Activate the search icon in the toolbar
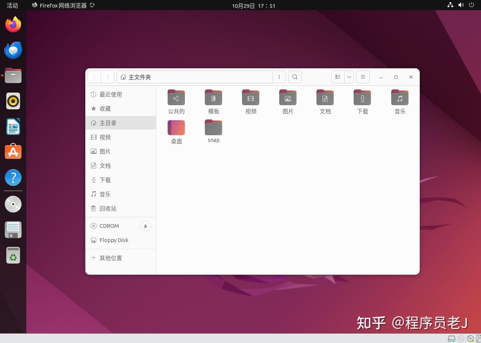This screenshot has height=343, width=481. click(x=295, y=77)
